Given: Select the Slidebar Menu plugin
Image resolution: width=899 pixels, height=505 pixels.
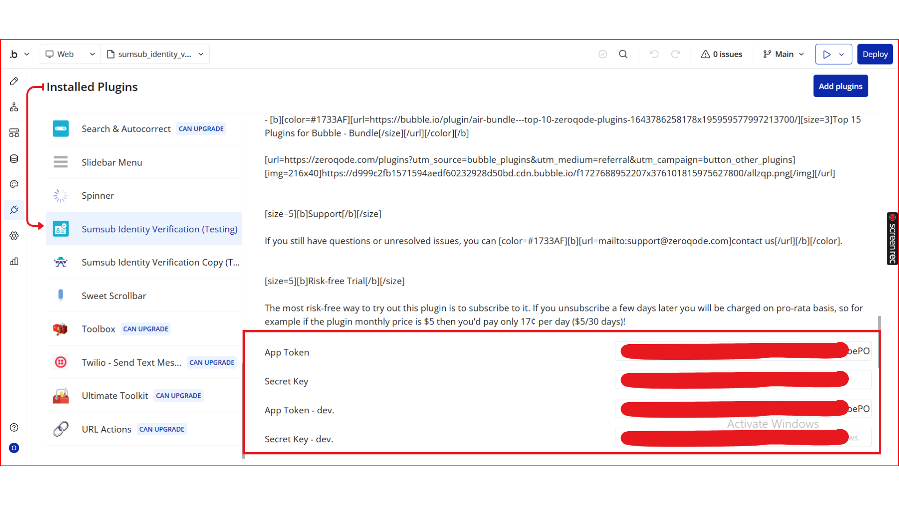Looking at the screenshot, I should point(111,162).
